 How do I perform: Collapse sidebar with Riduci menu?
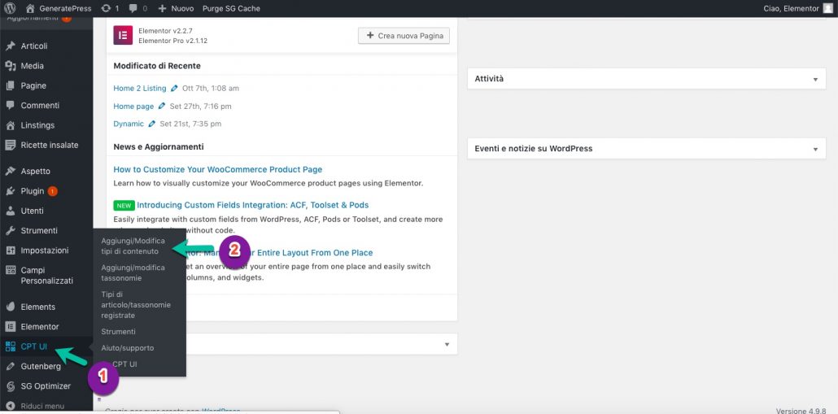click(x=42, y=406)
